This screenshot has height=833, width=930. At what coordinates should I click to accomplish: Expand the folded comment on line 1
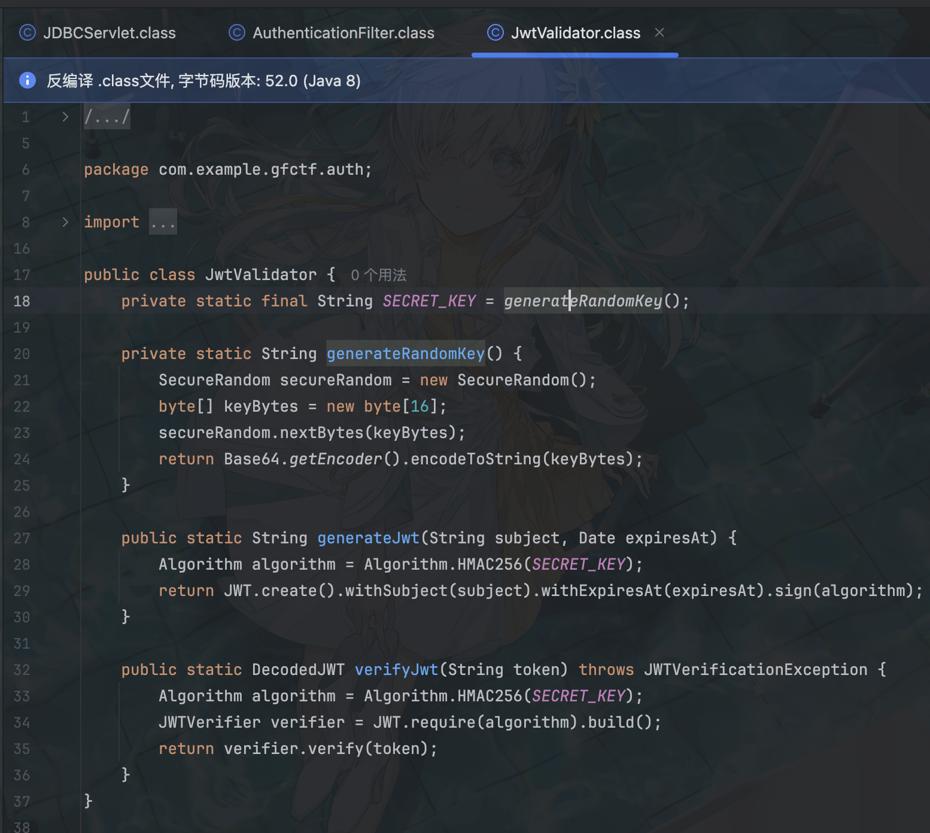coord(65,117)
